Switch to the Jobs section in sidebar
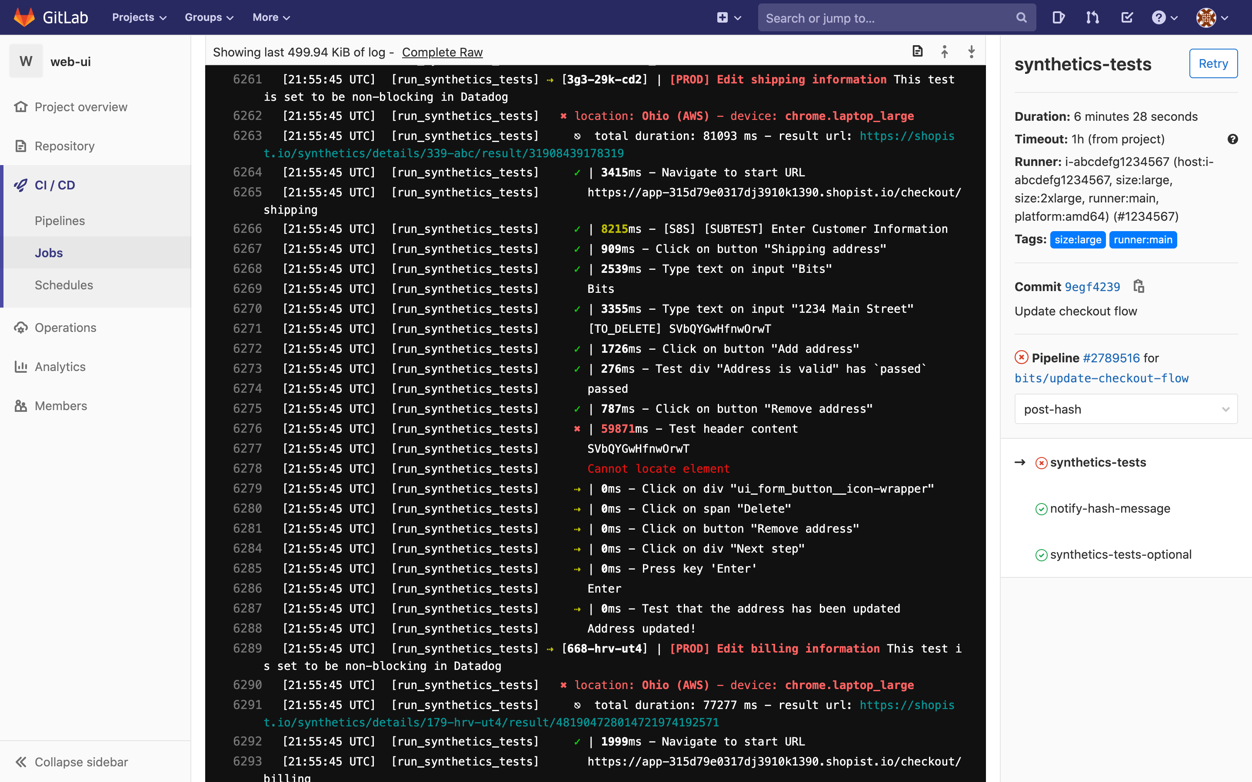This screenshot has height=782, width=1252. [49, 252]
